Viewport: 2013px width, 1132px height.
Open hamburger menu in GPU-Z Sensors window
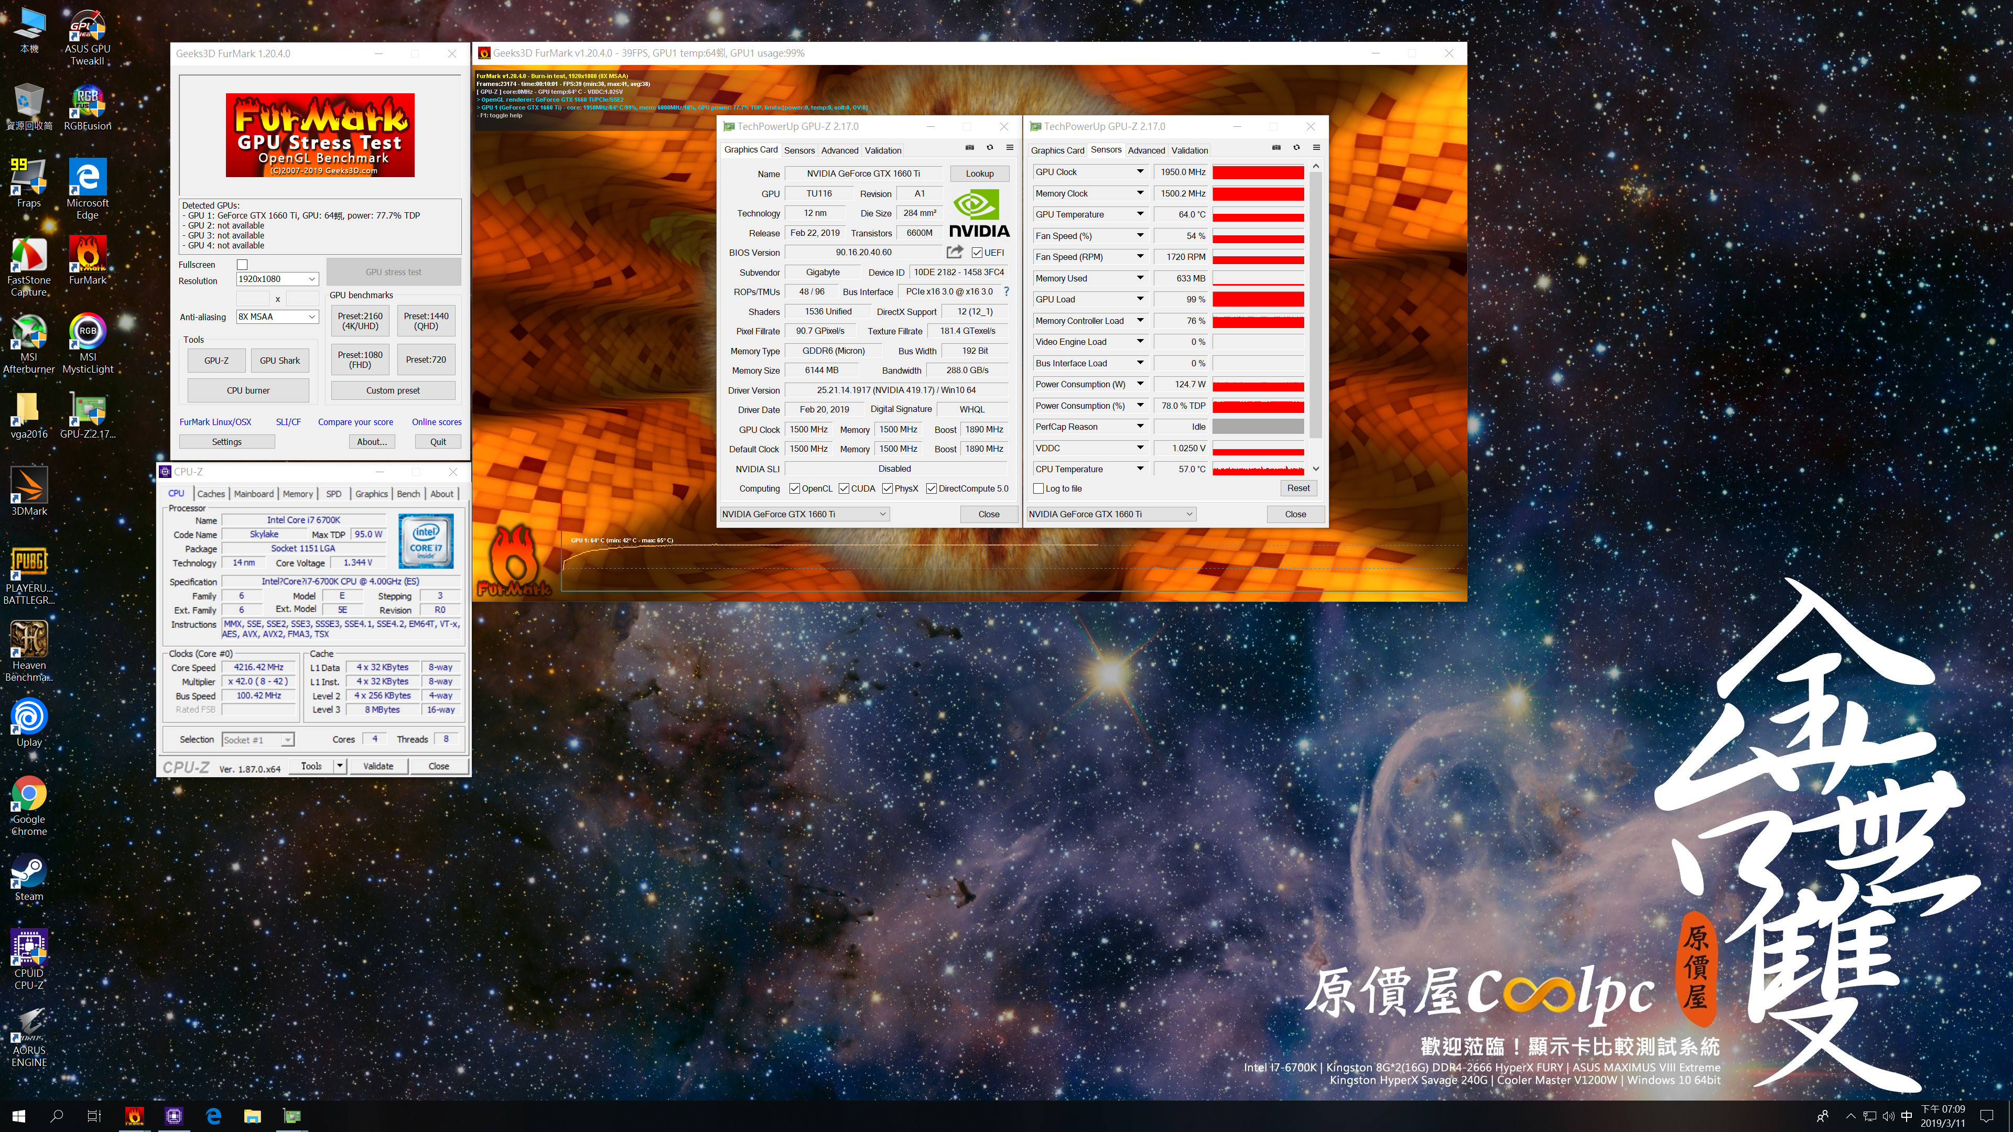(1316, 148)
